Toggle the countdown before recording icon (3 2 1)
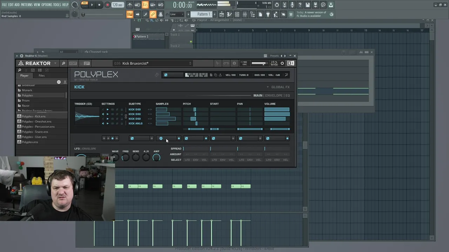Viewport: 449px width, 252px height. 145,5
